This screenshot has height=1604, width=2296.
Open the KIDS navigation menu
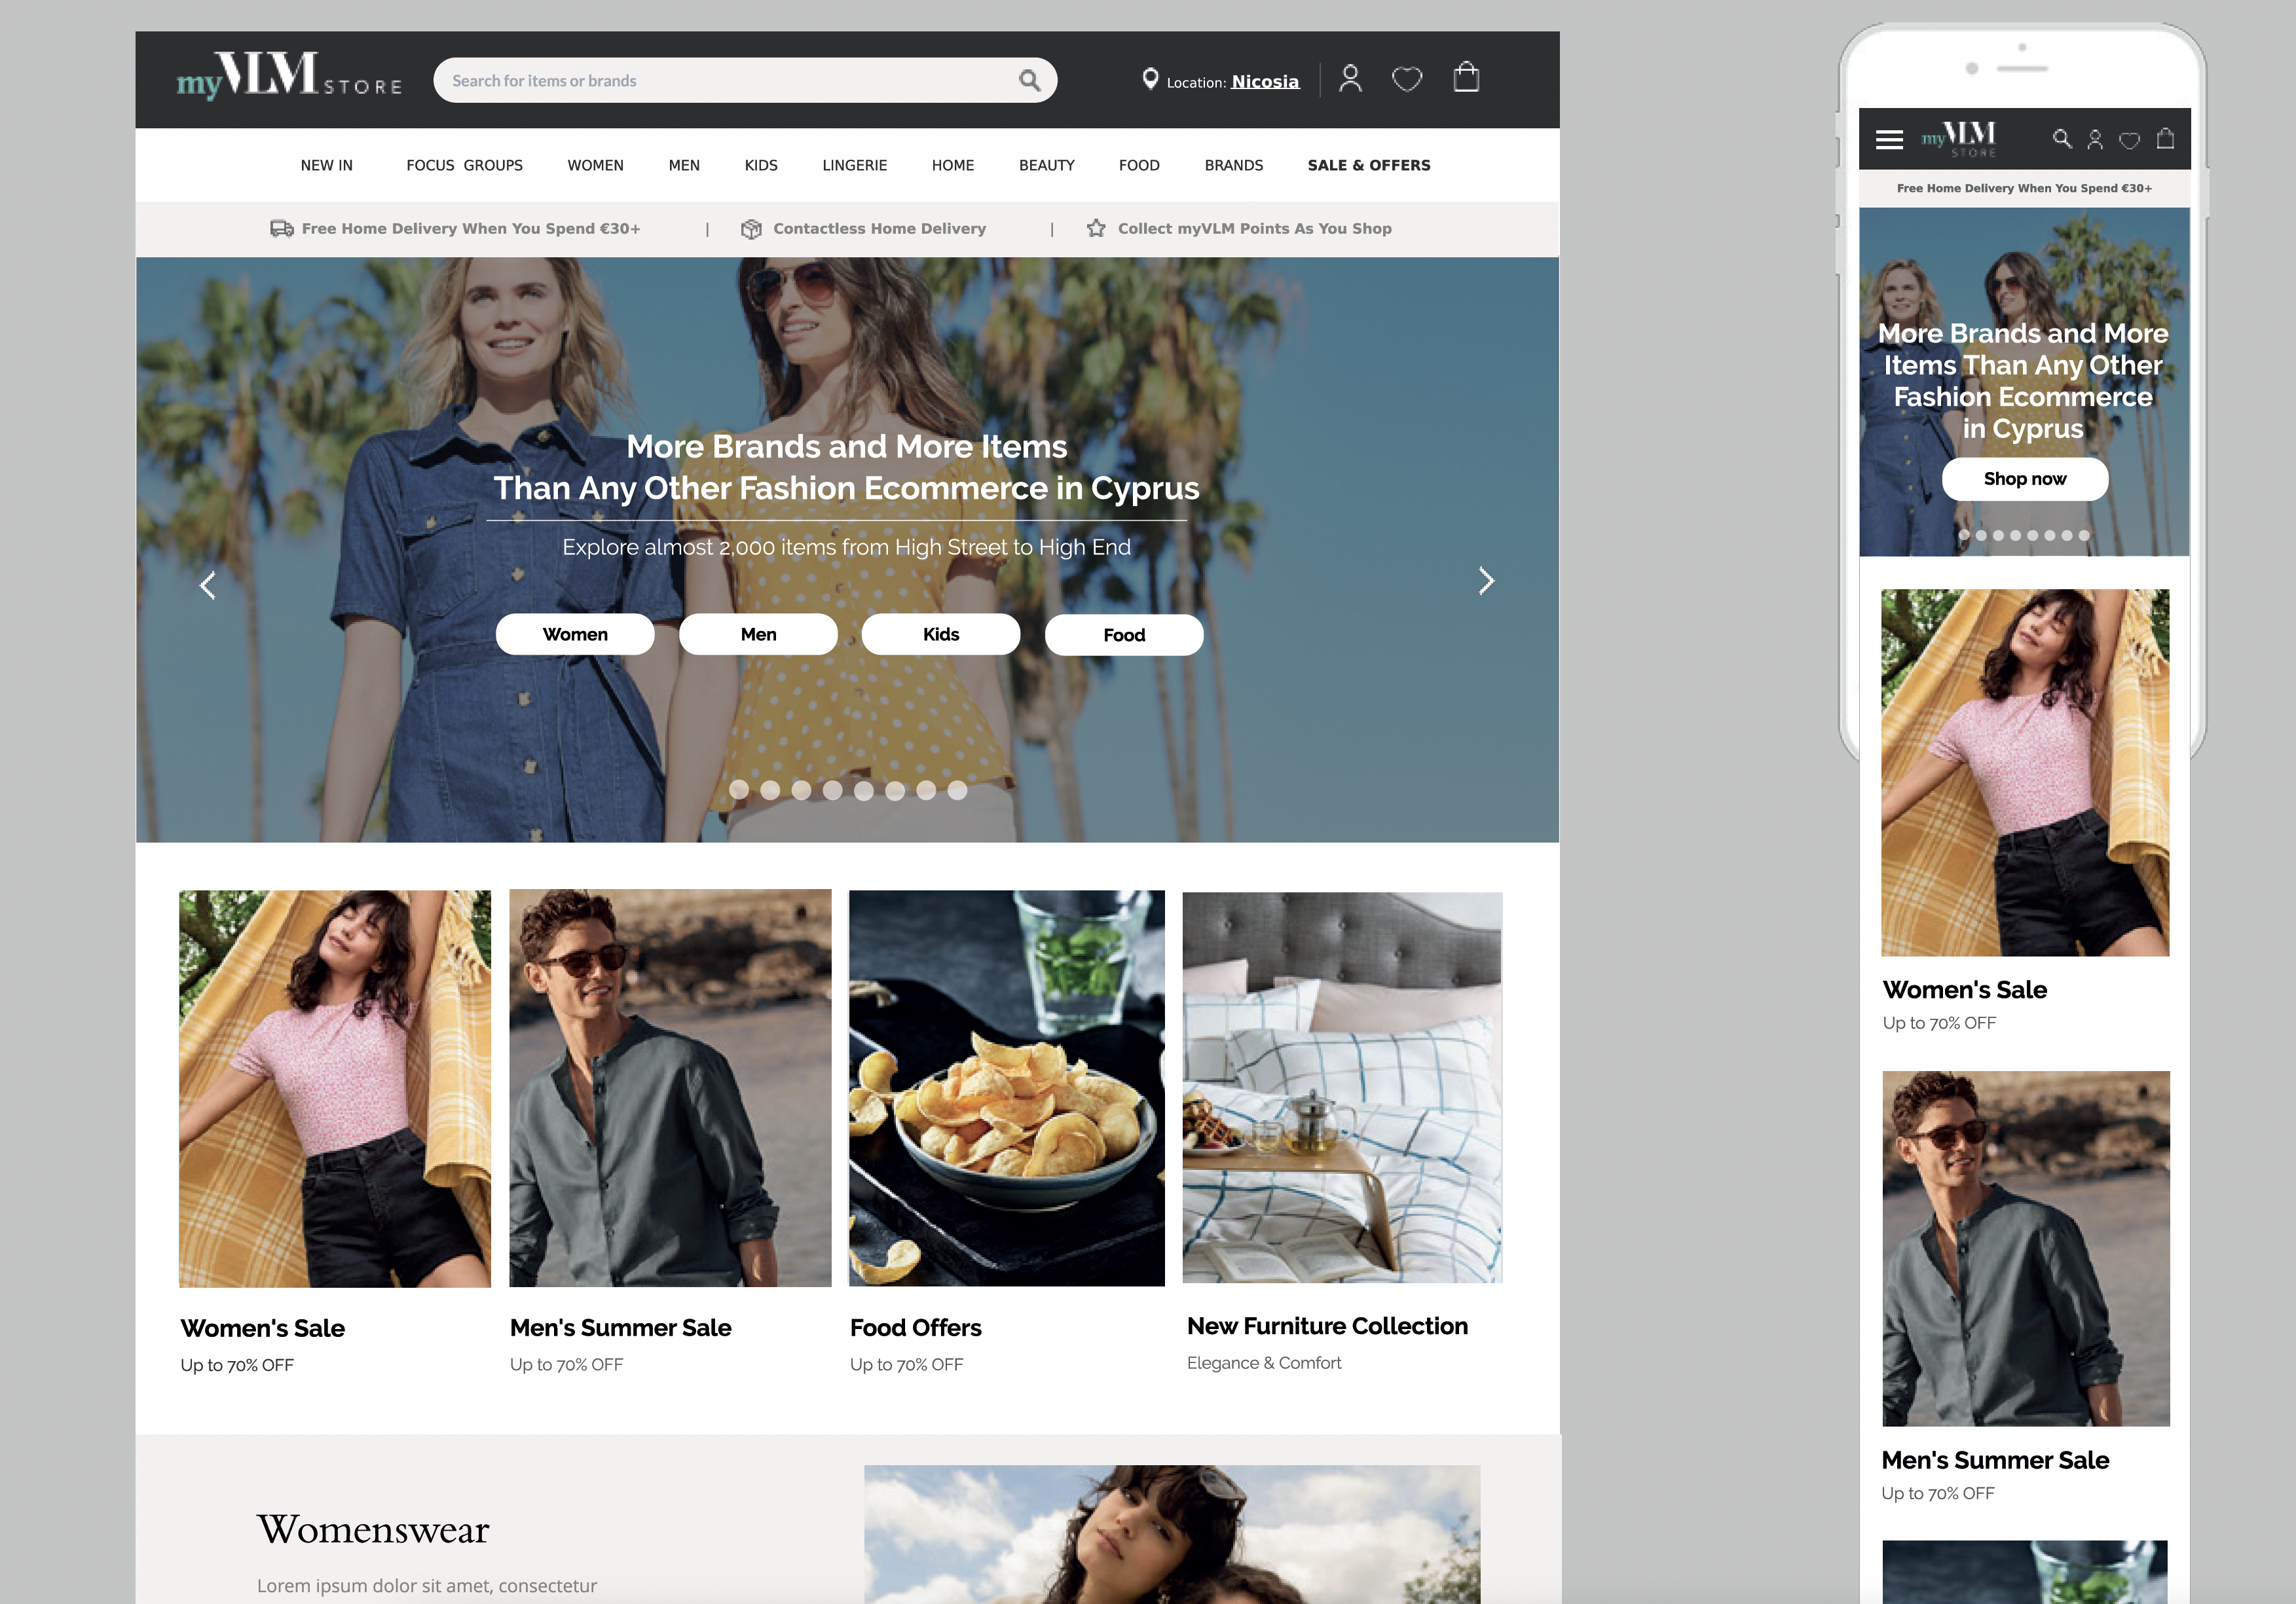[x=761, y=165]
